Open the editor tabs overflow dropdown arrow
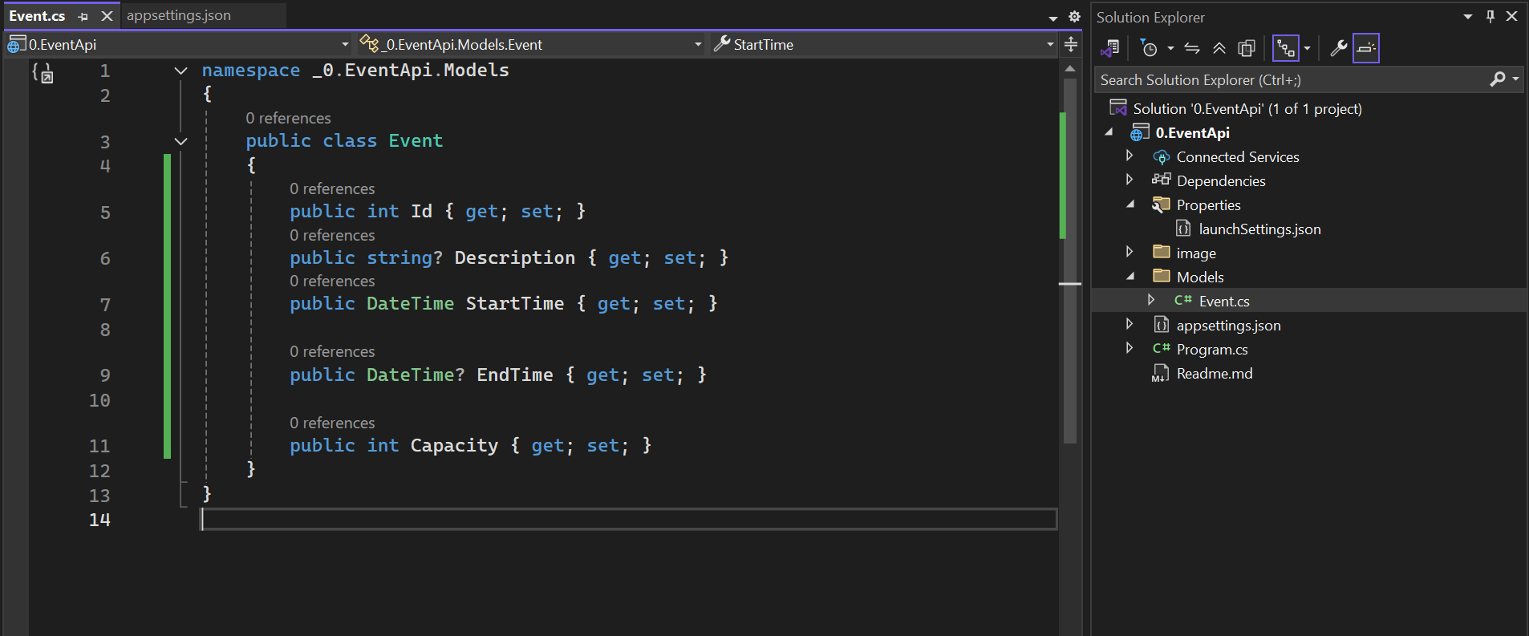The image size is (1529, 636). pos(1053,18)
